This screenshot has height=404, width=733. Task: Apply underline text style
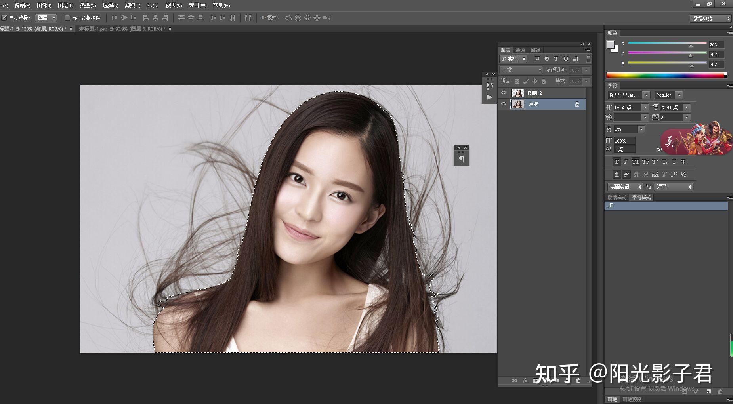click(674, 162)
